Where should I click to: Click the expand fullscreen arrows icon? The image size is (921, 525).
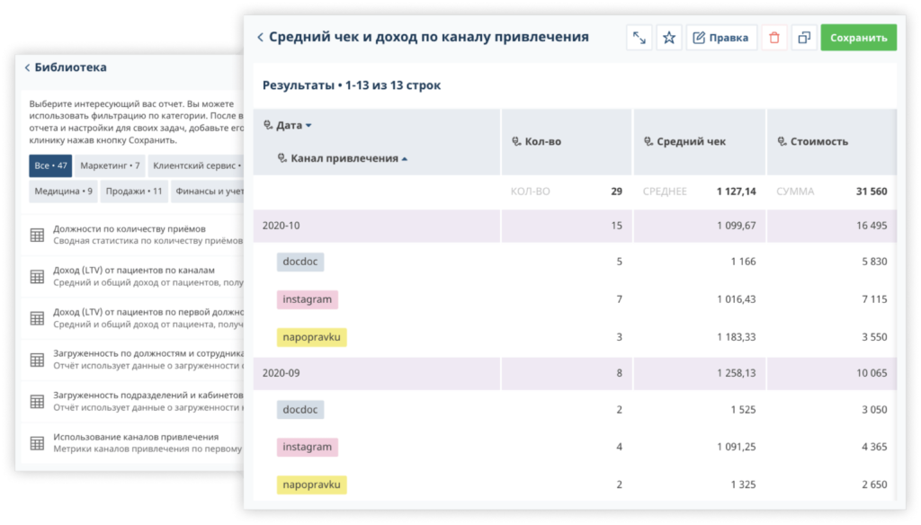click(639, 38)
